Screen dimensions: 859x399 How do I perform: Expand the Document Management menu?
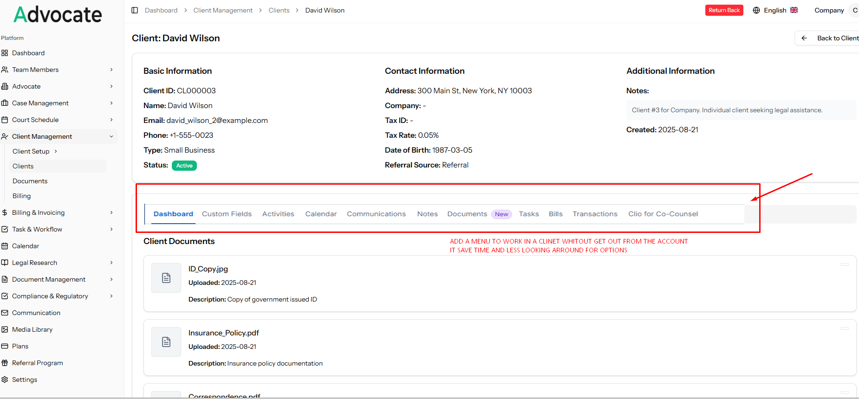tap(111, 279)
